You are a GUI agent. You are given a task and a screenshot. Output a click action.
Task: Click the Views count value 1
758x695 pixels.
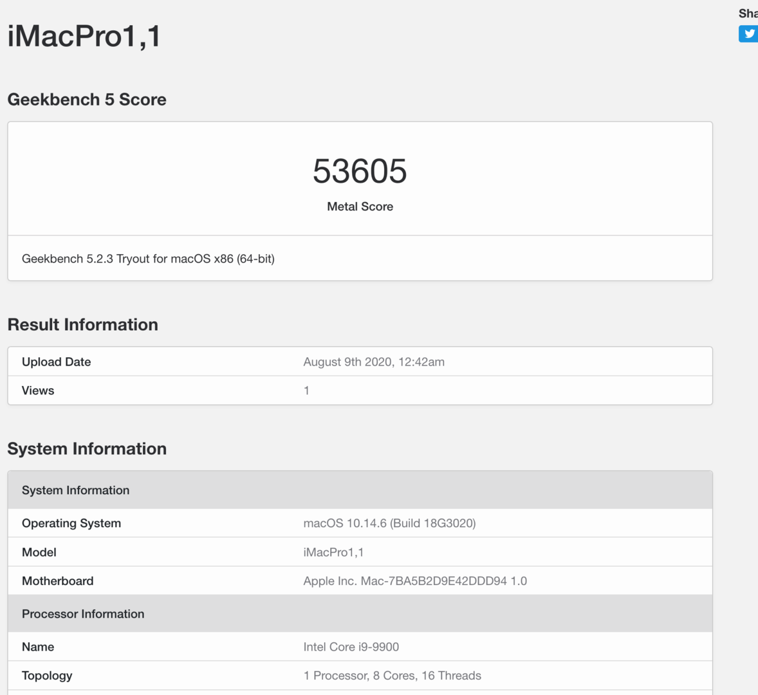tap(307, 391)
